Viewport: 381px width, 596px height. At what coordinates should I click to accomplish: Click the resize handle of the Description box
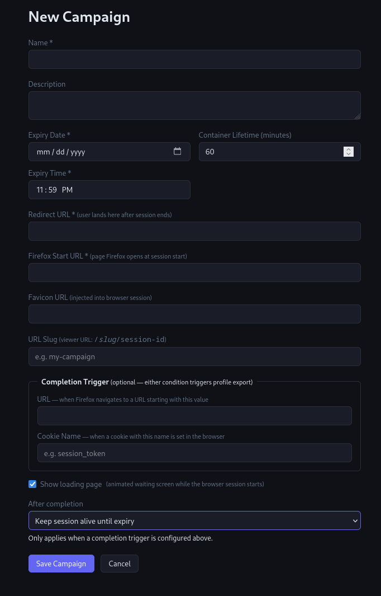[x=357, y=116]
